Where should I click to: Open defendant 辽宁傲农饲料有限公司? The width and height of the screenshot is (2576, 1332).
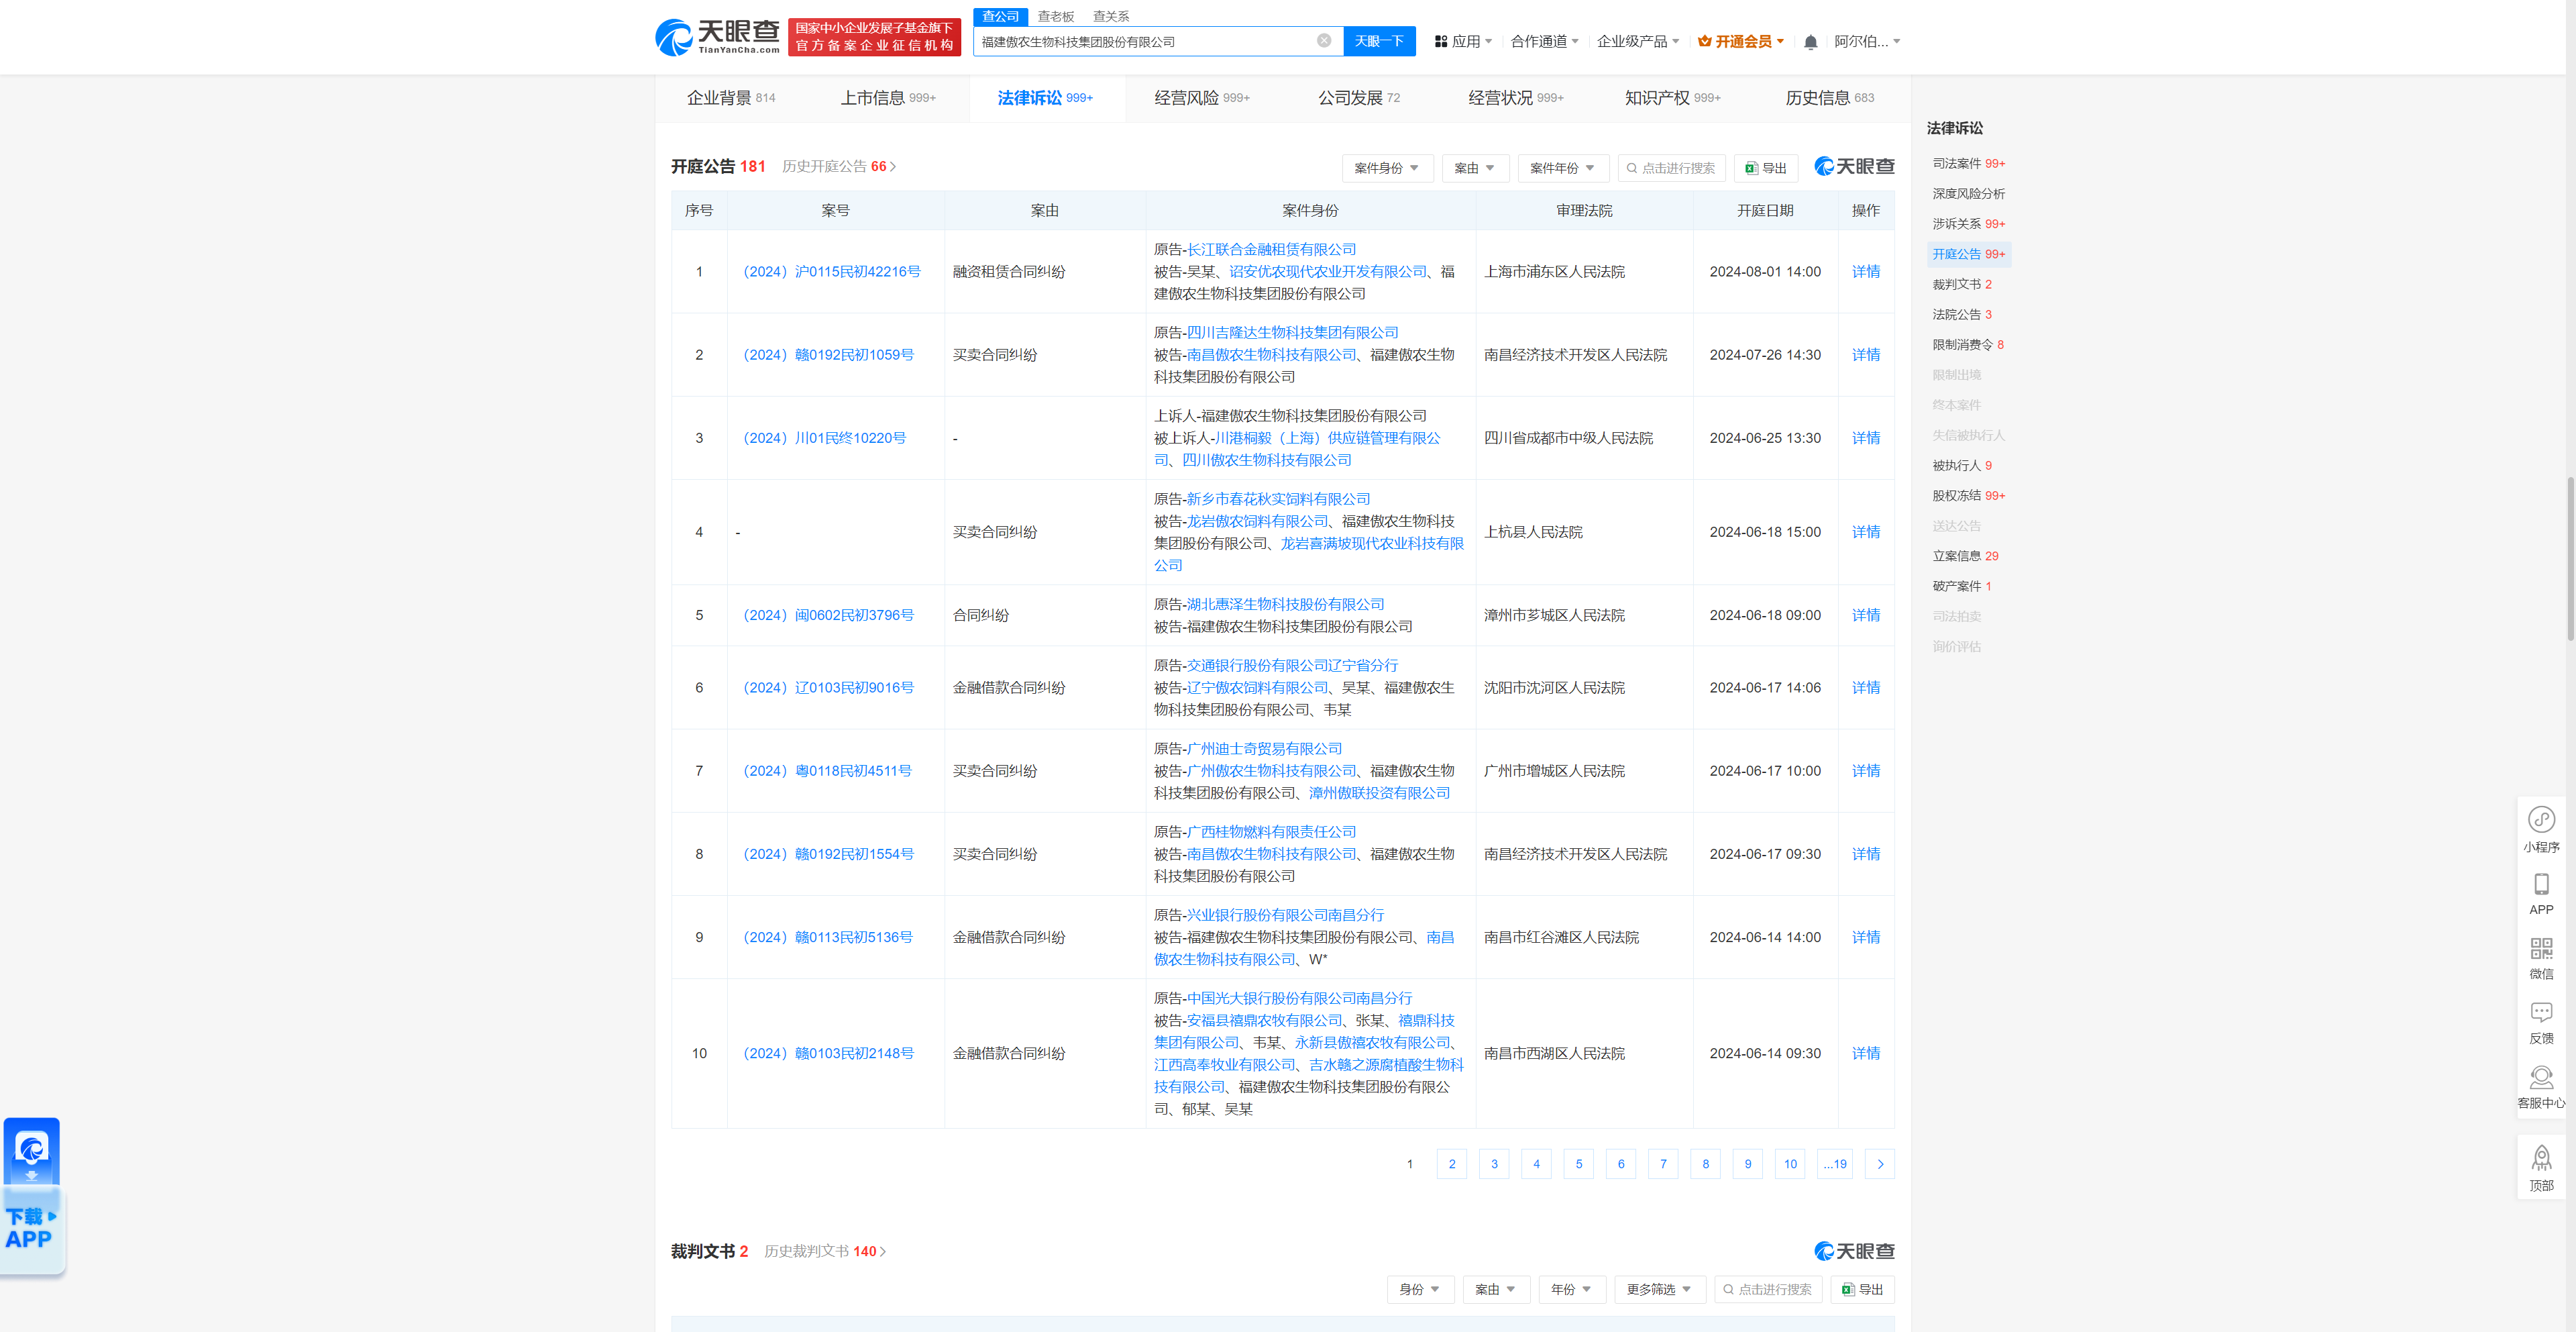(1257, 687)
